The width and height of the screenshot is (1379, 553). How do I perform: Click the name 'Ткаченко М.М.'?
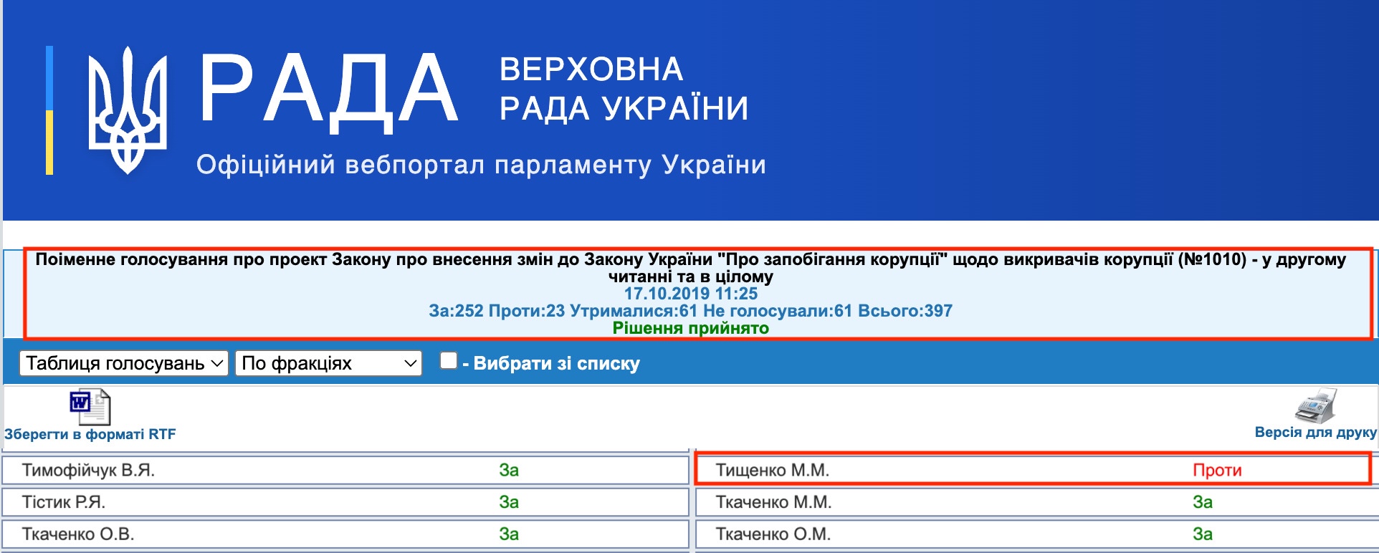click(x=773, y=502)
